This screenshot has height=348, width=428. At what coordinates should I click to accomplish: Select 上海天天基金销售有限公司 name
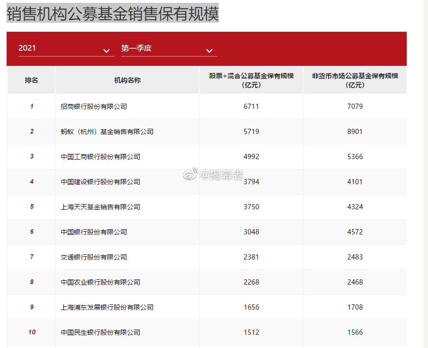coord(100,207)
